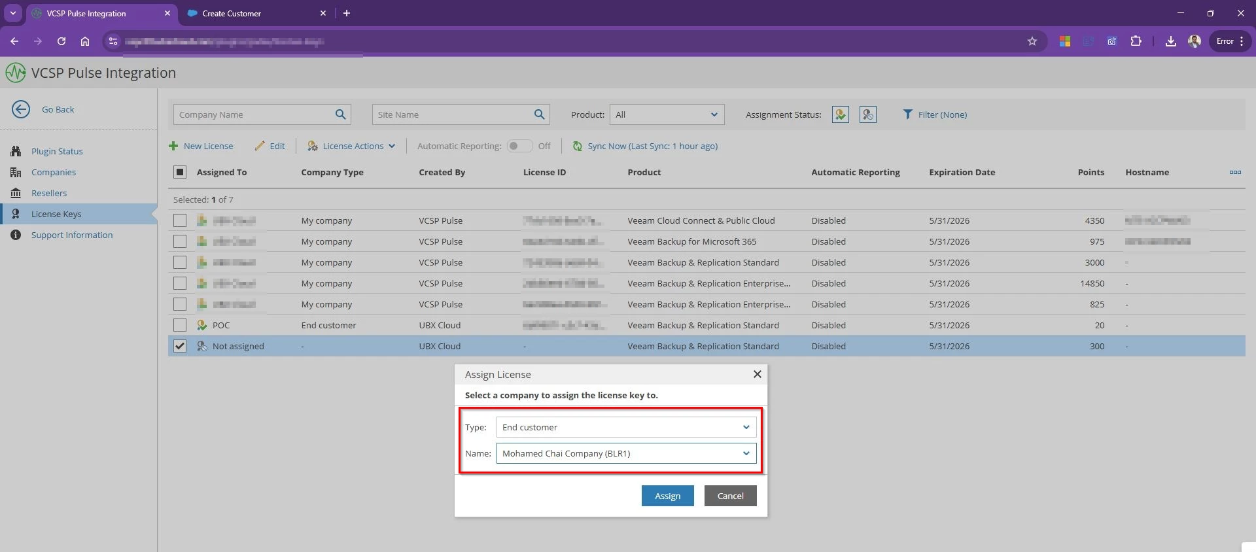Click the Site Name search magnifier icon
This screenshot has height=552, width=1256.
[539, 114]
